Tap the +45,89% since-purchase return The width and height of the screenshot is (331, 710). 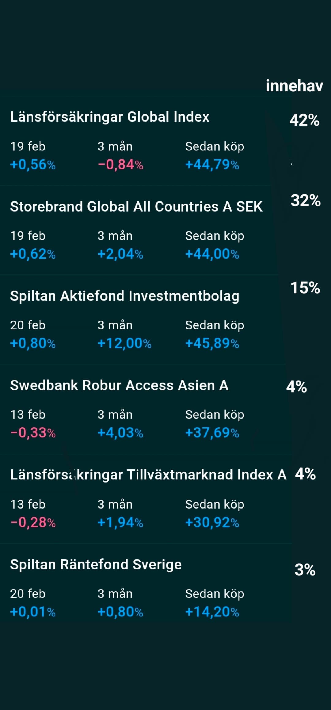coord(212,343)
